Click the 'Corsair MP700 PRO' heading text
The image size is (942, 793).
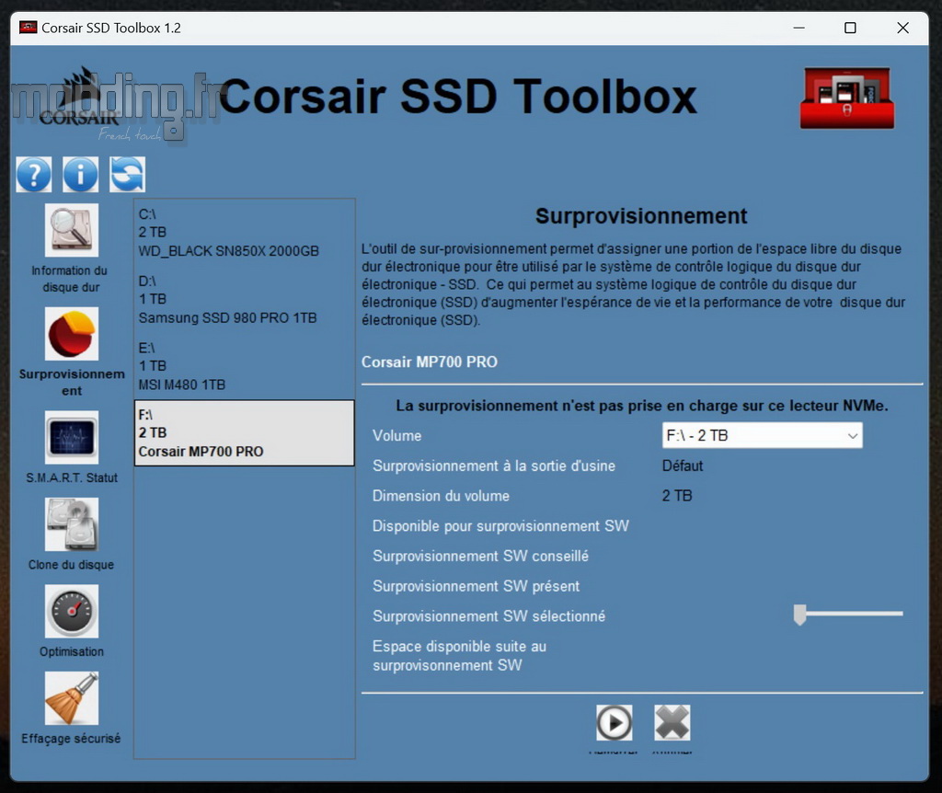coord(430,362)
